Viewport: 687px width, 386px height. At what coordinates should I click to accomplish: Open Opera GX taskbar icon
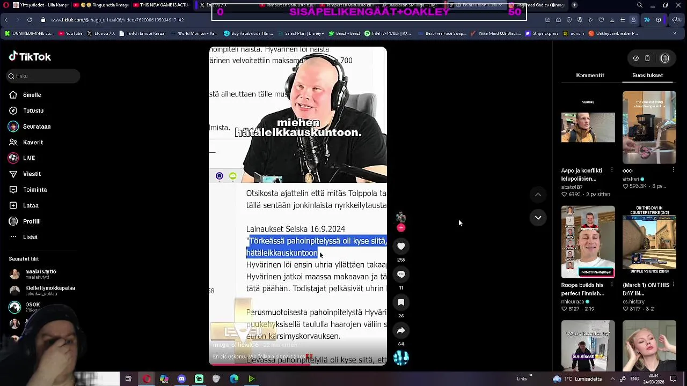pos(147,379)
